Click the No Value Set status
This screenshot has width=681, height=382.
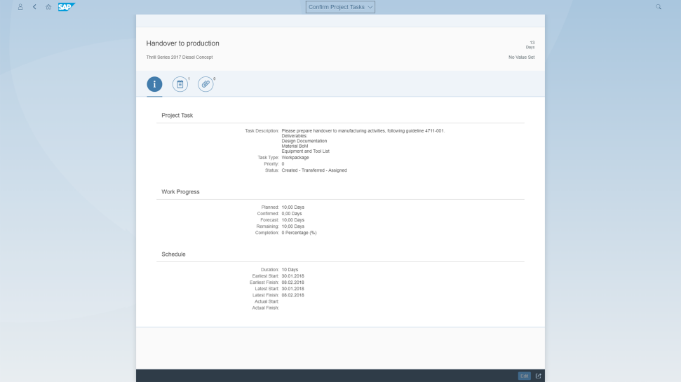[x=521, y=57]
